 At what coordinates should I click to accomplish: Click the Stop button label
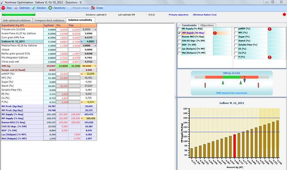[9, 8]
